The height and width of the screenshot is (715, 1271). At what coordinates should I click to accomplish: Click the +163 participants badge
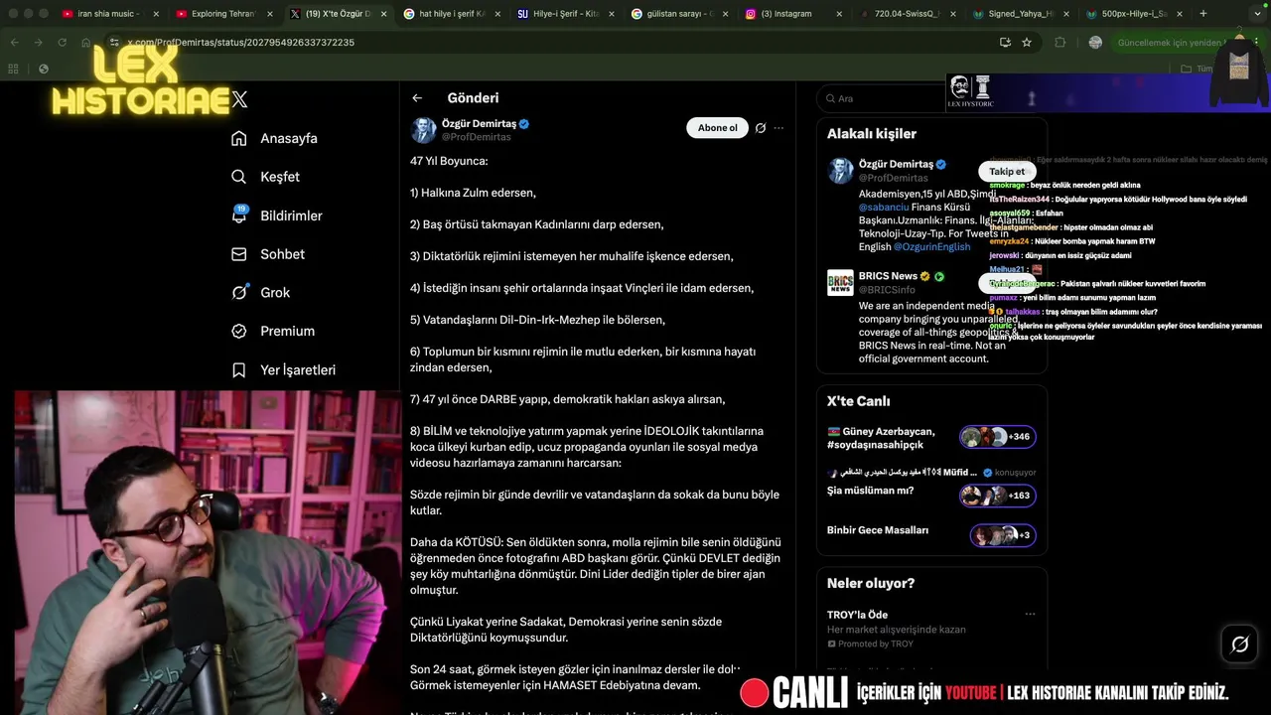click(998, 495)
